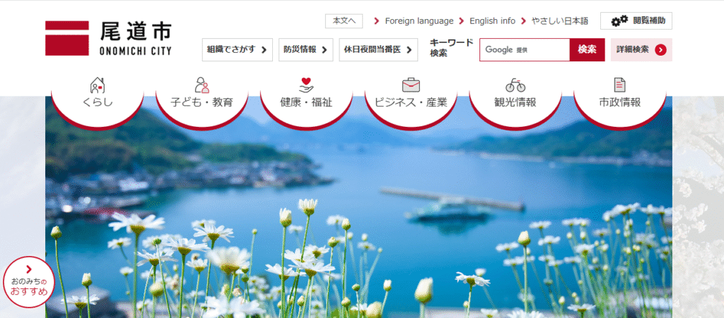Click the briefcase icon above ビジネス・産業
724x318 pixels.
(x=411, y=85)
